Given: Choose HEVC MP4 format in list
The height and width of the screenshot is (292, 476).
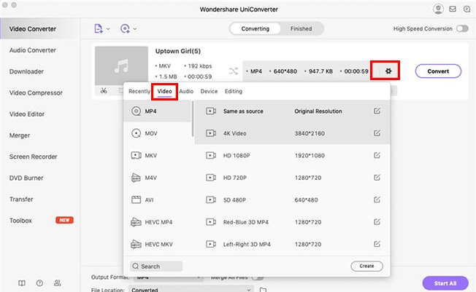Looking at the screenshot, I should tap(157, 222).
